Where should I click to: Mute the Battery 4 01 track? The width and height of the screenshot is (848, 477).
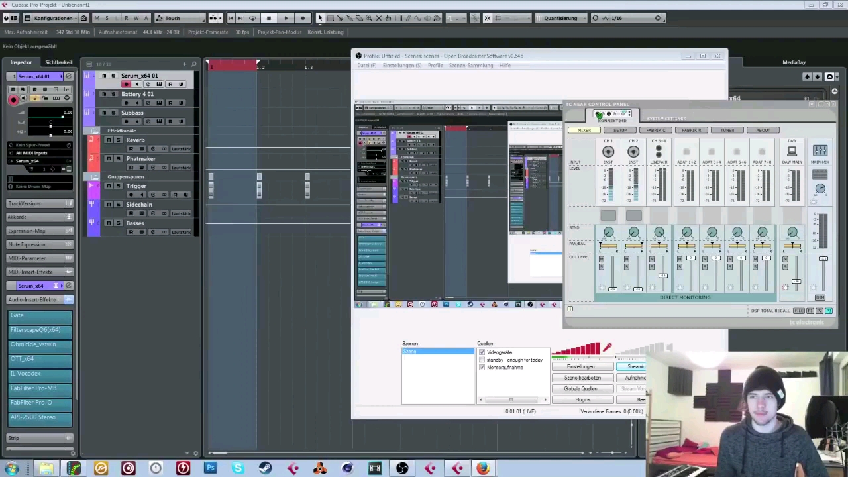pos(103,94)
